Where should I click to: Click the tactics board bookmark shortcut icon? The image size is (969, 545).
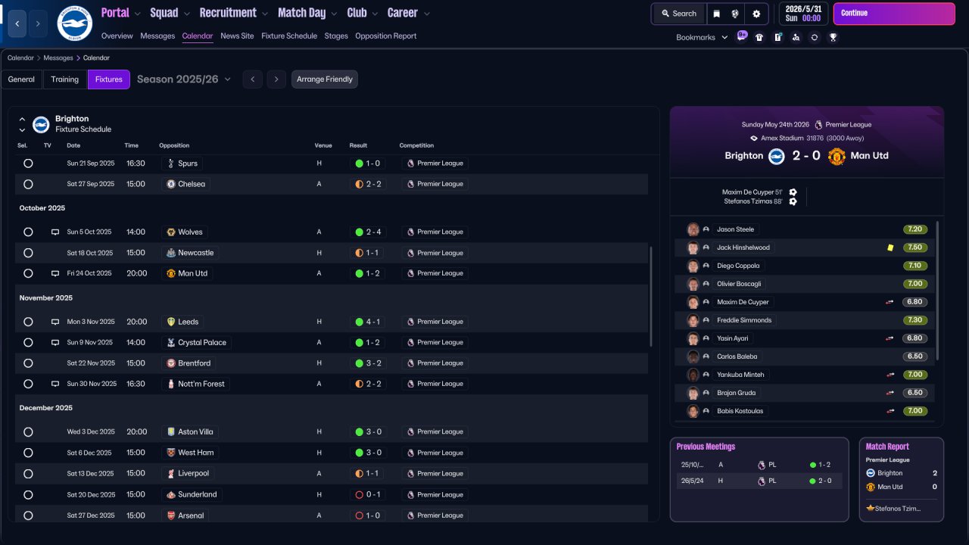click(777, 37)
